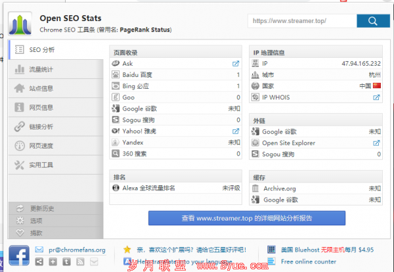
Task: Click the IP address 47.94.165.232
Action: 361,63
